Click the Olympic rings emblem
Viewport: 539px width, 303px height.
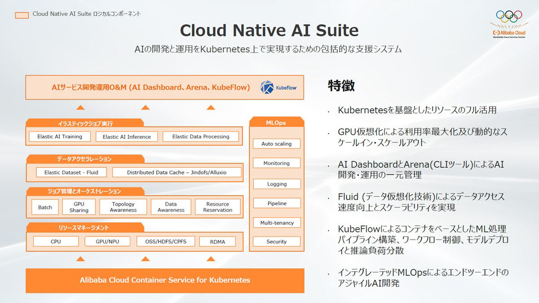point(509,17)
